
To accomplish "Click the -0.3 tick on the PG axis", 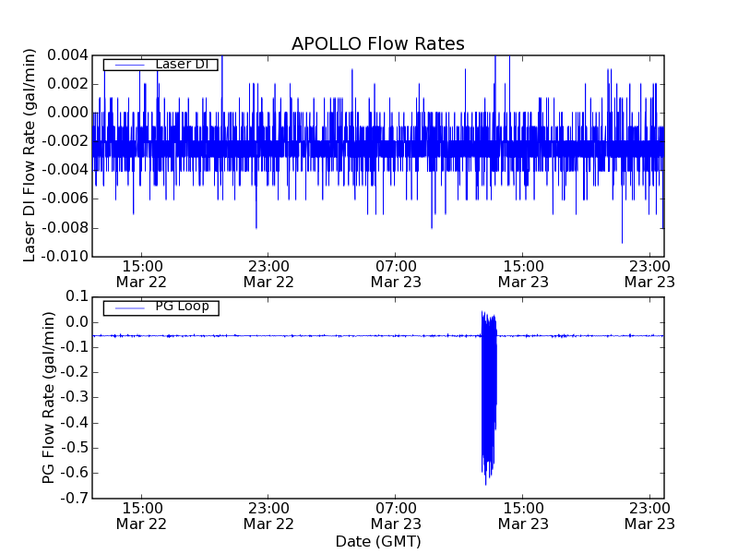I will (75, 398).
